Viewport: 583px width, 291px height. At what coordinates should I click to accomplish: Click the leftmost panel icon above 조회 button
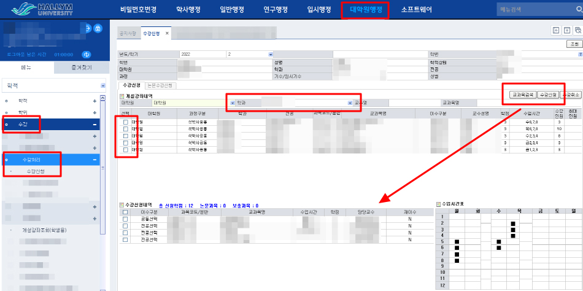[x=556, y=29]
